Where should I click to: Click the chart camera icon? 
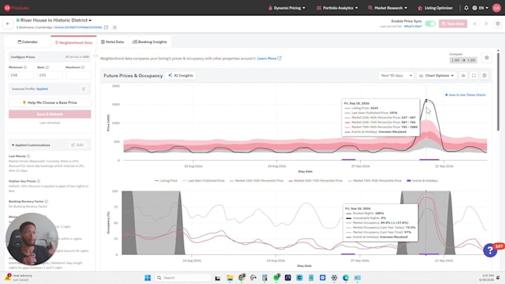463,76
